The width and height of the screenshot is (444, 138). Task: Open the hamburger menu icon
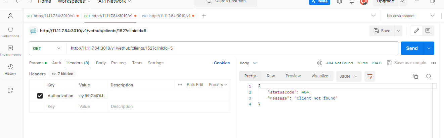click(5, 1)
